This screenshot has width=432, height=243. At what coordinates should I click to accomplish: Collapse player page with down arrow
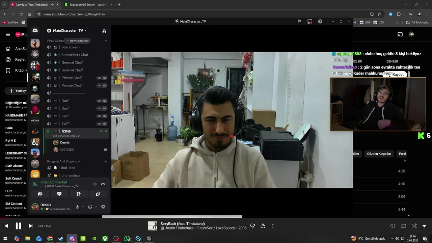425,226
